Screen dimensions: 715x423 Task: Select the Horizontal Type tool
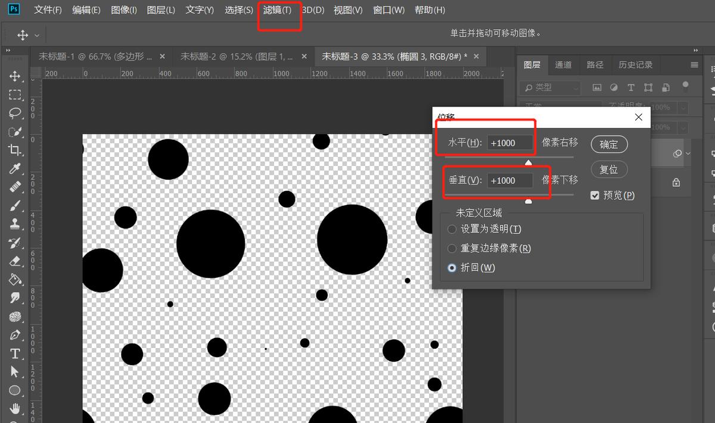(x=15, y=354)
